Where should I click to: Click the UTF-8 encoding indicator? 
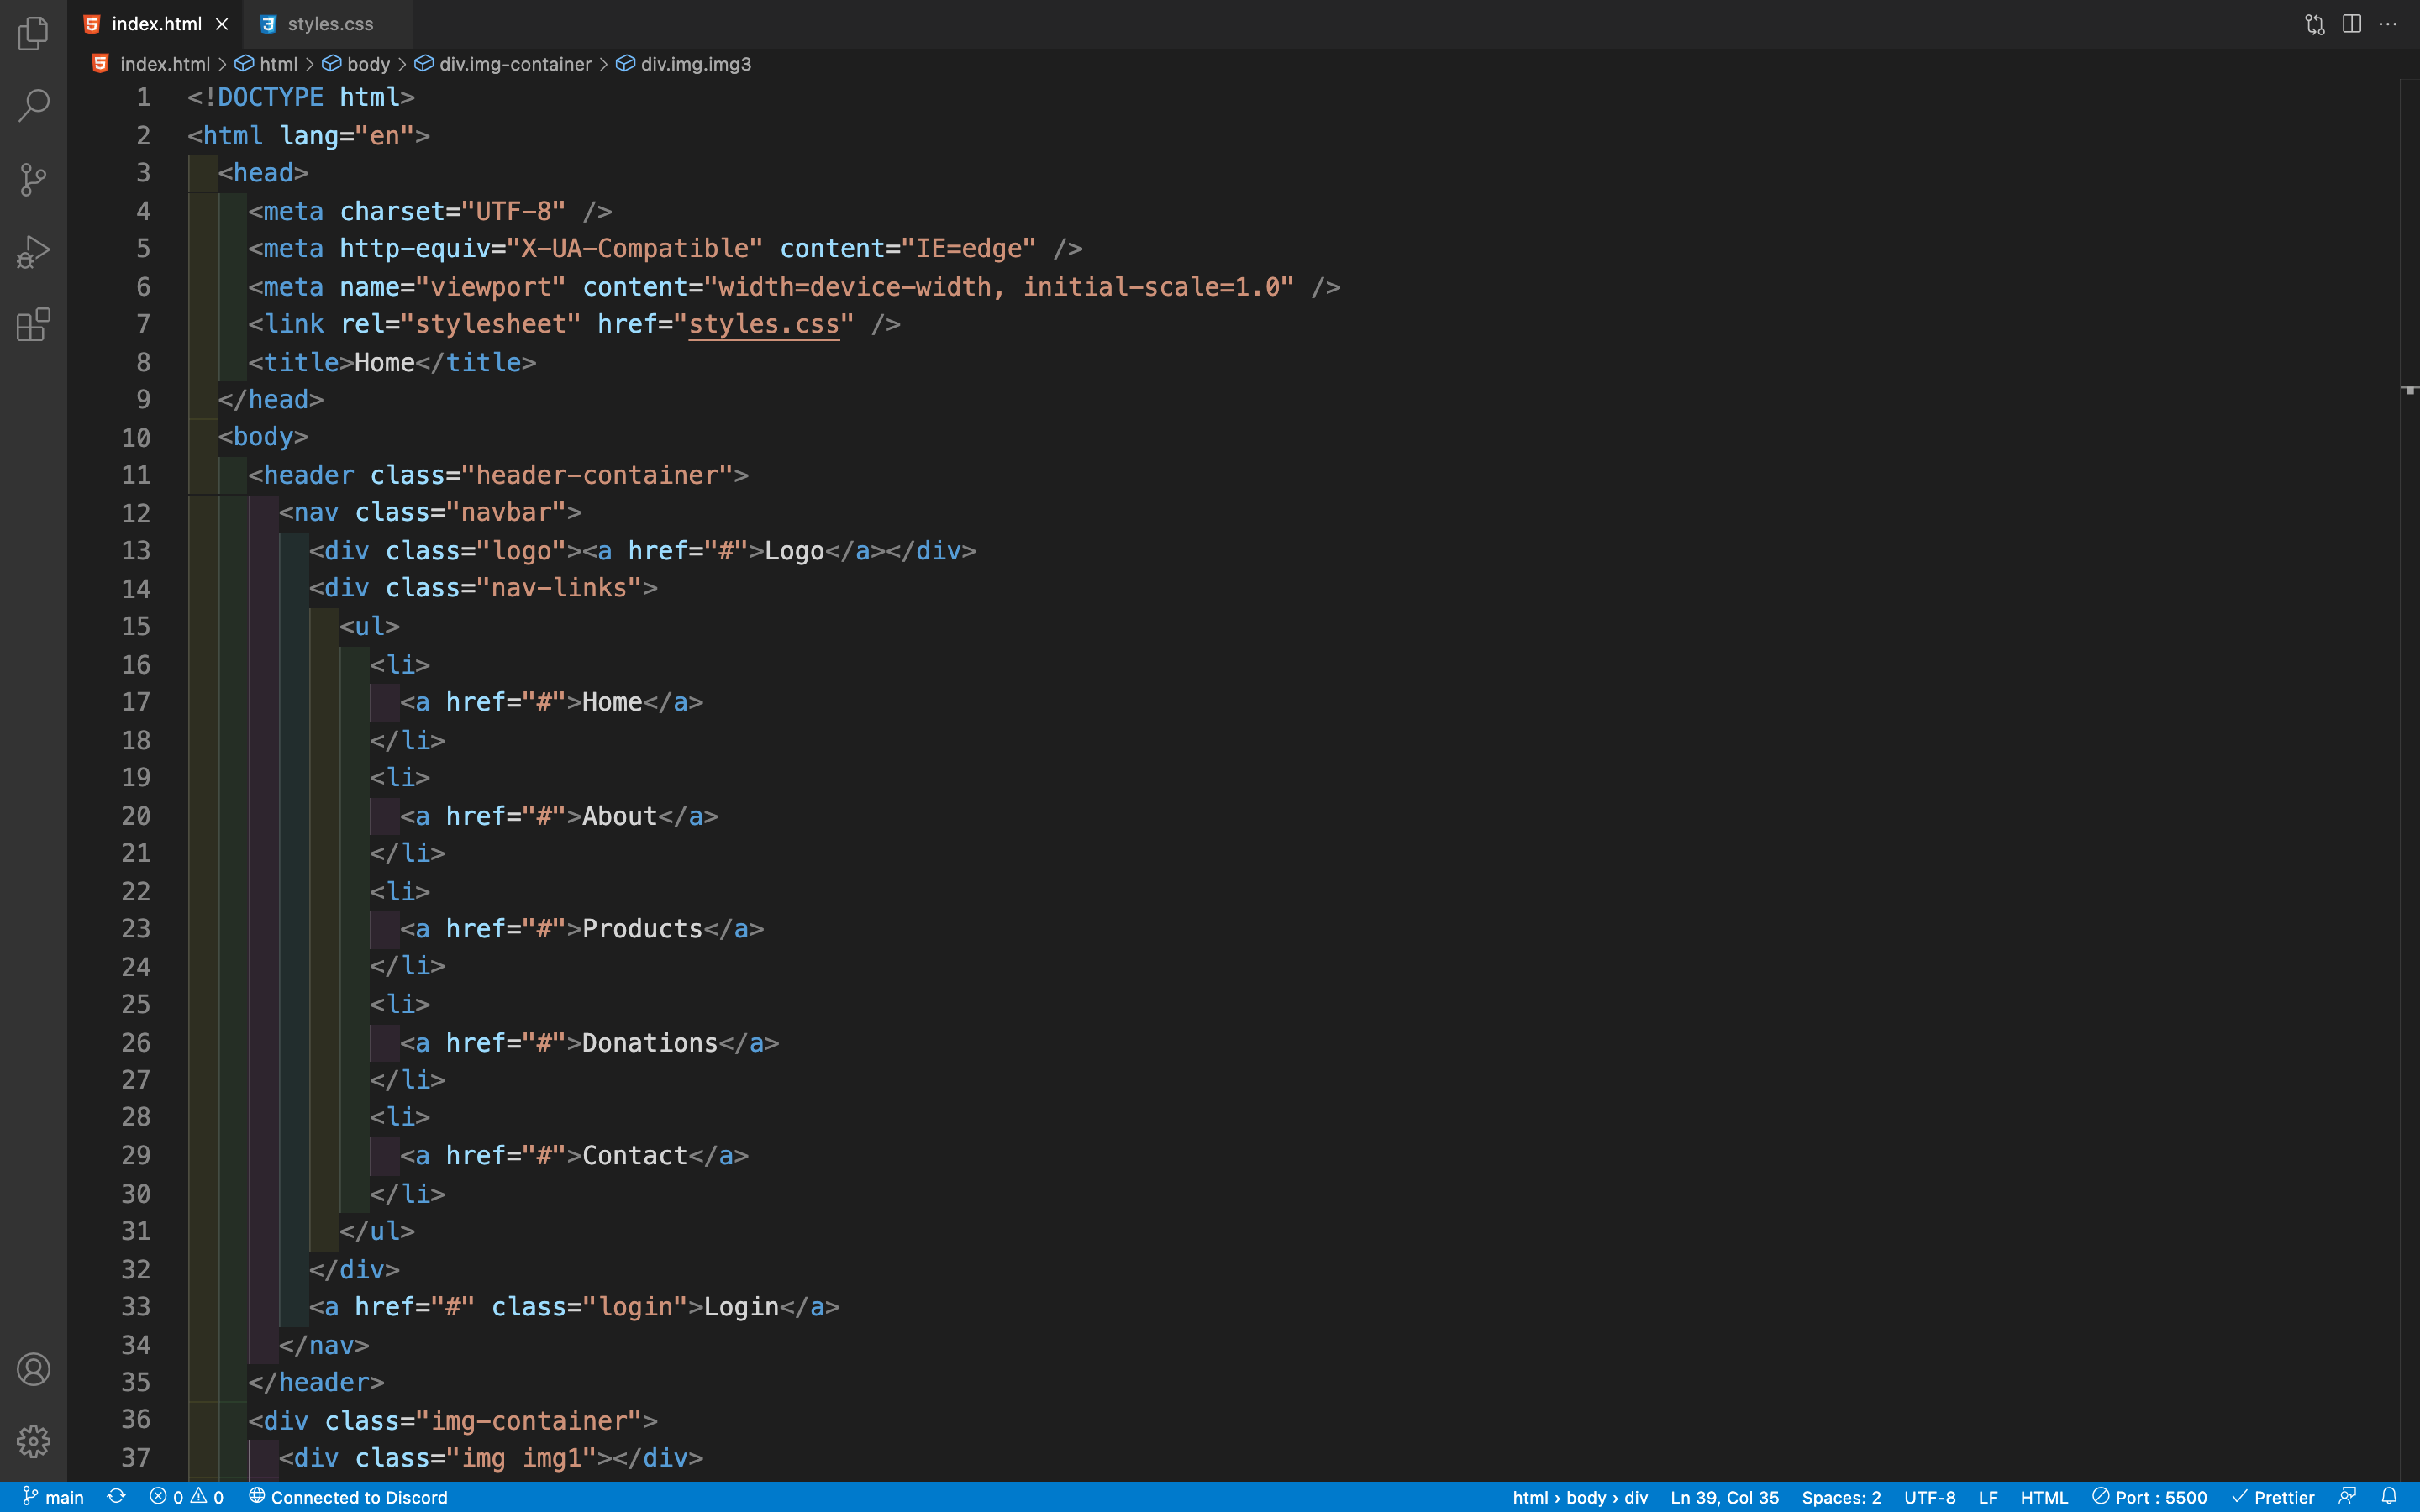click(x=1929, y=1497)
